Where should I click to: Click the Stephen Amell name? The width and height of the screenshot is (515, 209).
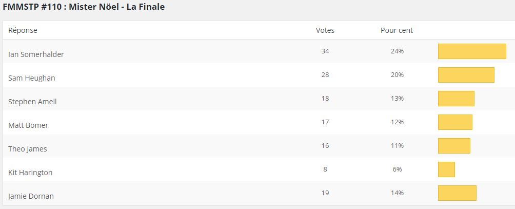point(32,101)
